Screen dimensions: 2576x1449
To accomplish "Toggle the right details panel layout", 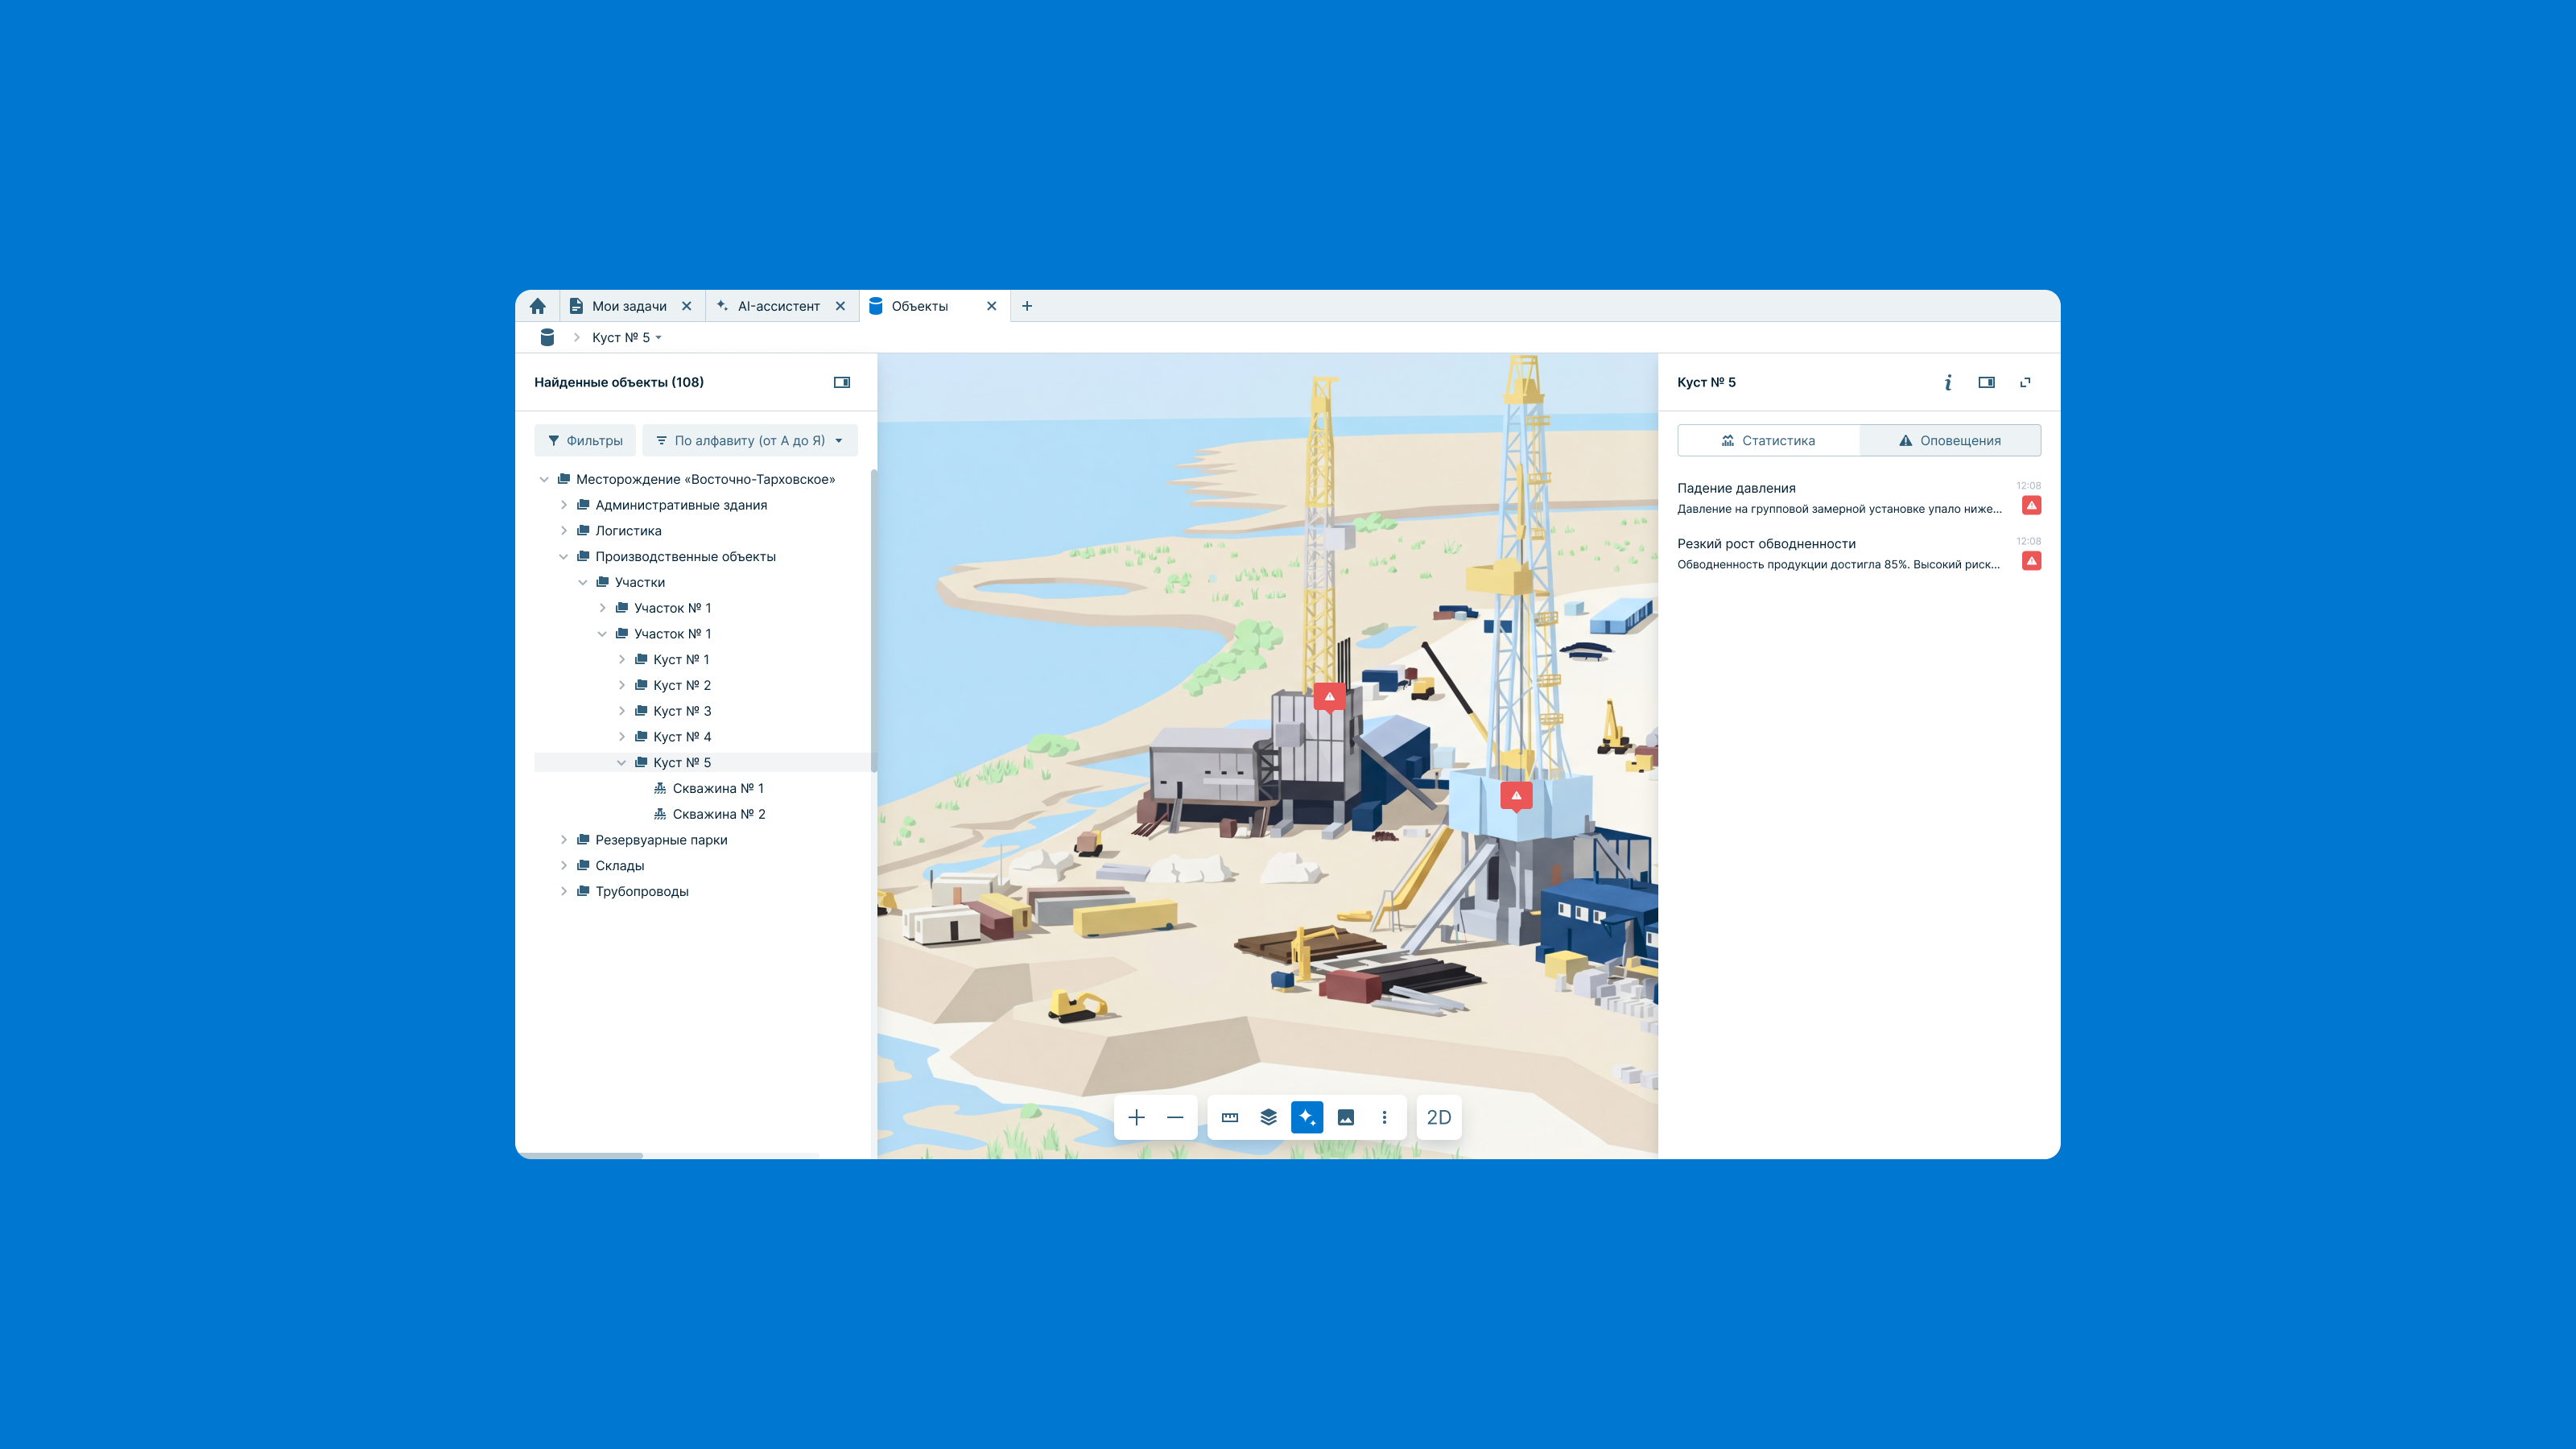I will [x=1986, y=382].
